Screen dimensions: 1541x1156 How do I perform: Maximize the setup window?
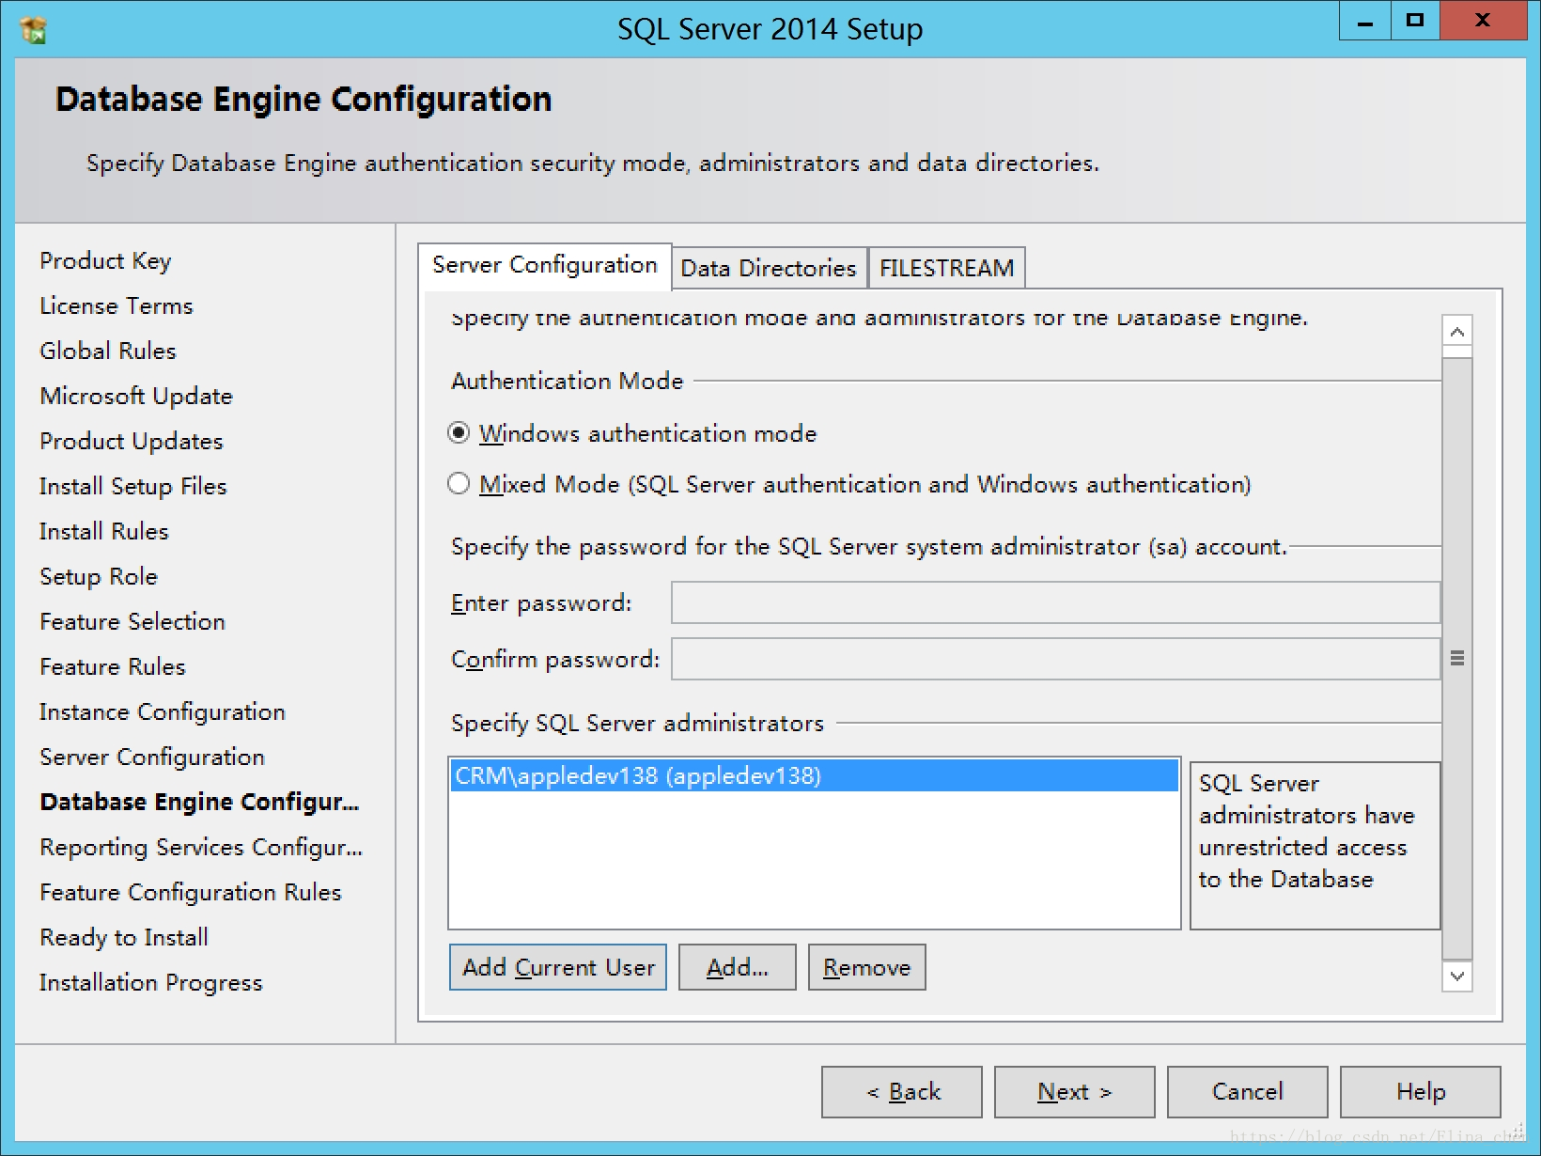click(x=1415, y=21)
